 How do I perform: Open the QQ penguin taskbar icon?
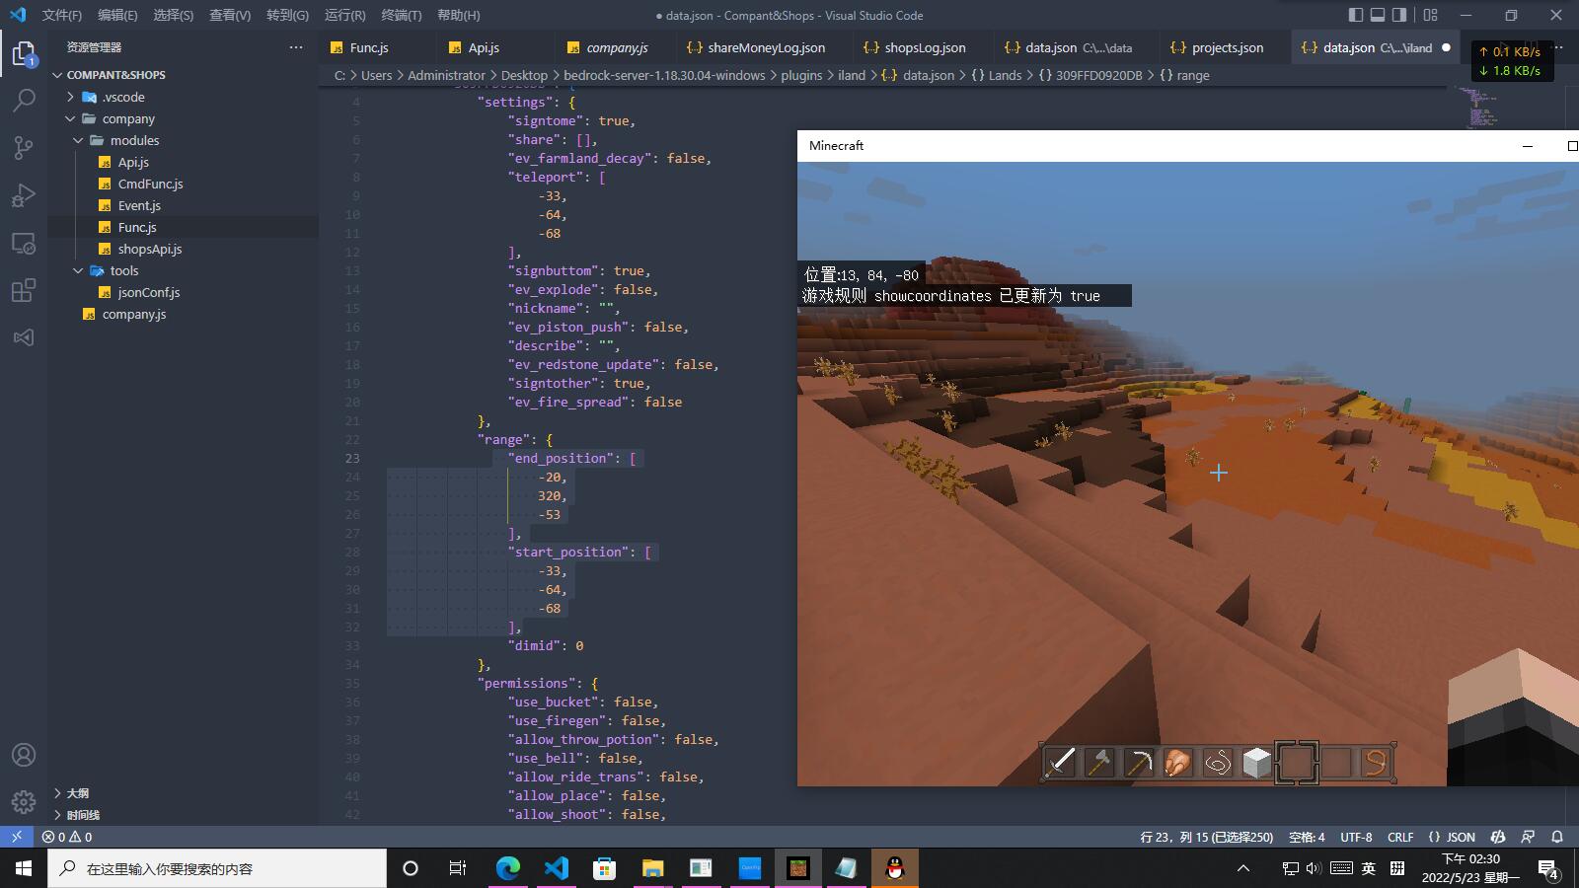point(895,868)
